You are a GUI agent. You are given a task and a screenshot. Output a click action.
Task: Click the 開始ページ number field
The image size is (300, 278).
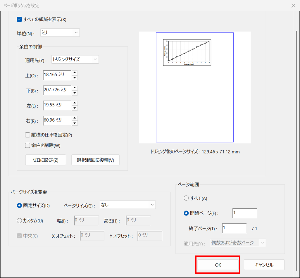coord(245,213)
